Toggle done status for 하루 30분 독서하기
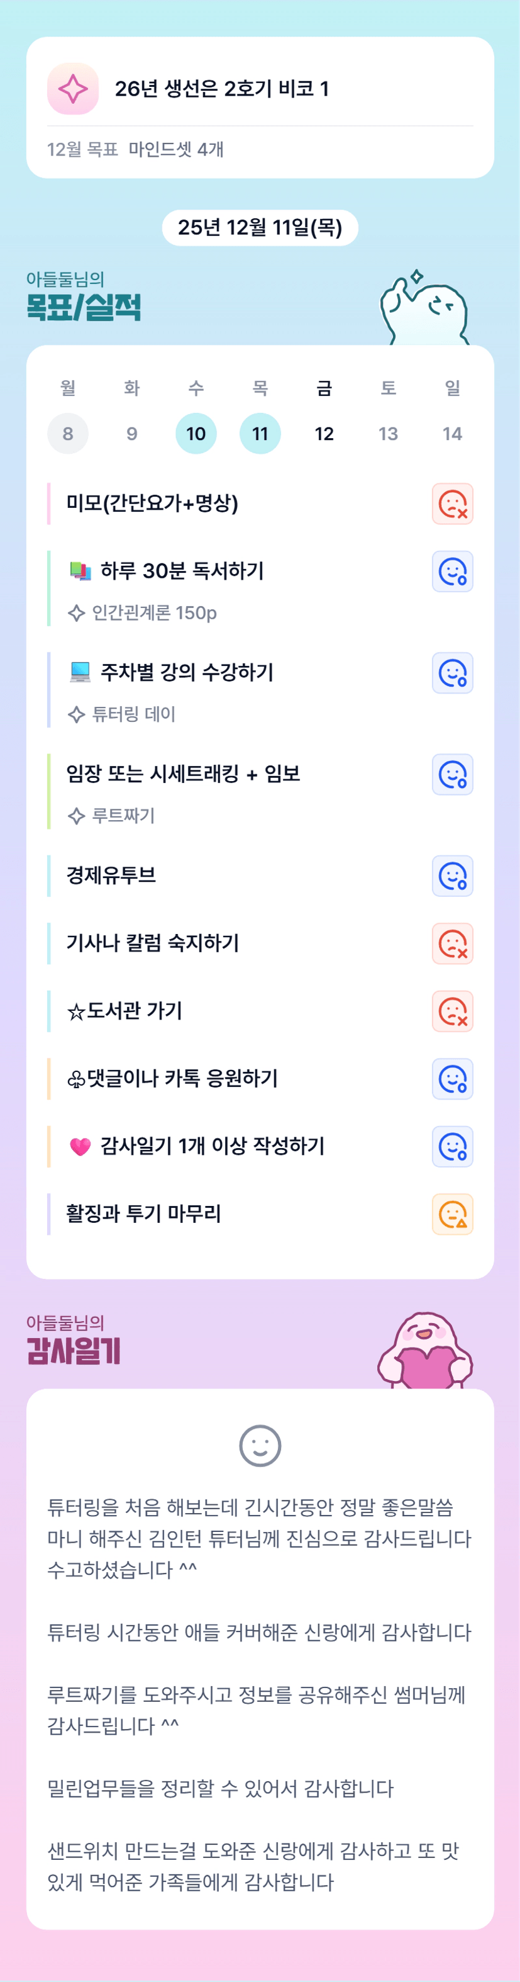 [453, 572]
